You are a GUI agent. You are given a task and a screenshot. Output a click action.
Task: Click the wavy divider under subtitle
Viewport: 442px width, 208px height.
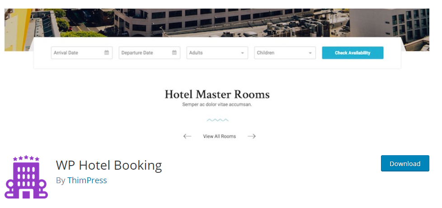coord(217,120)
